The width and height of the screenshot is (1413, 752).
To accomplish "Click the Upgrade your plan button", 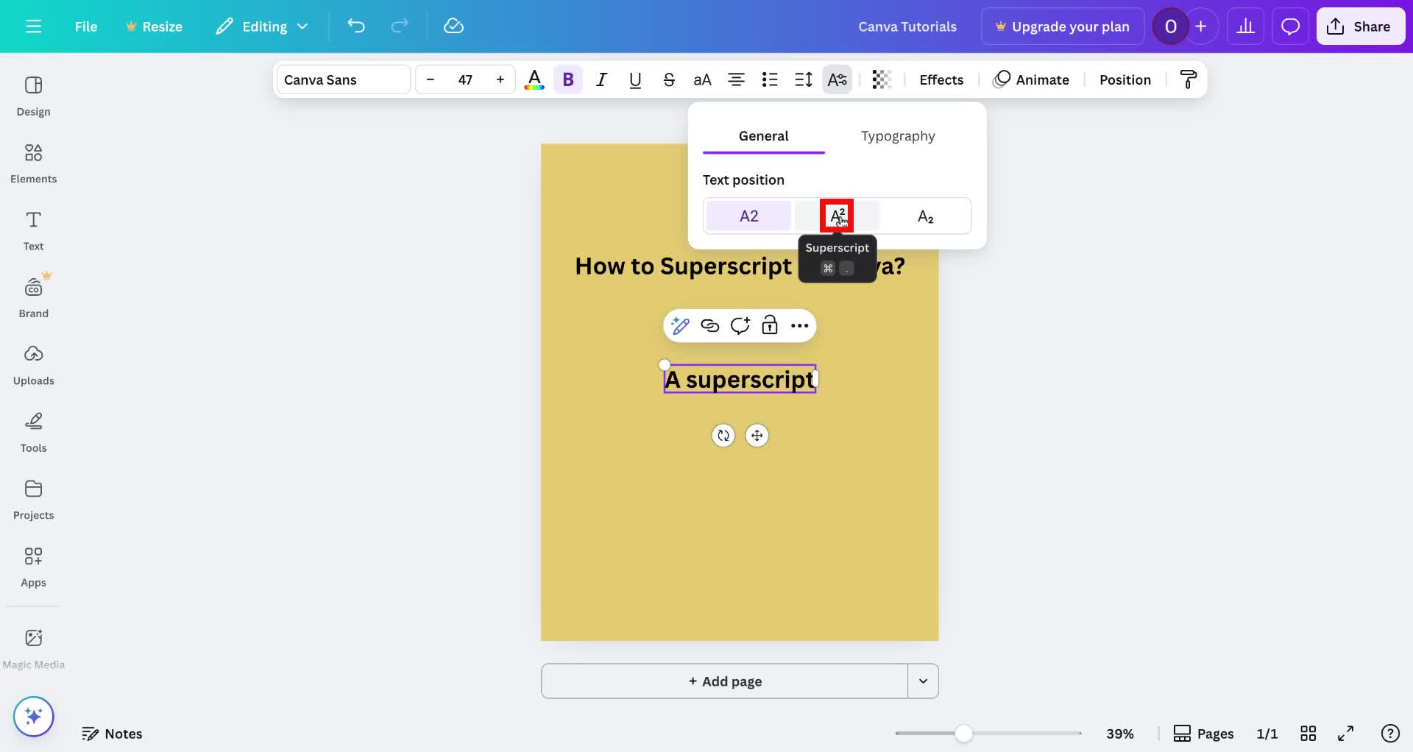I will coord(1062,26).
